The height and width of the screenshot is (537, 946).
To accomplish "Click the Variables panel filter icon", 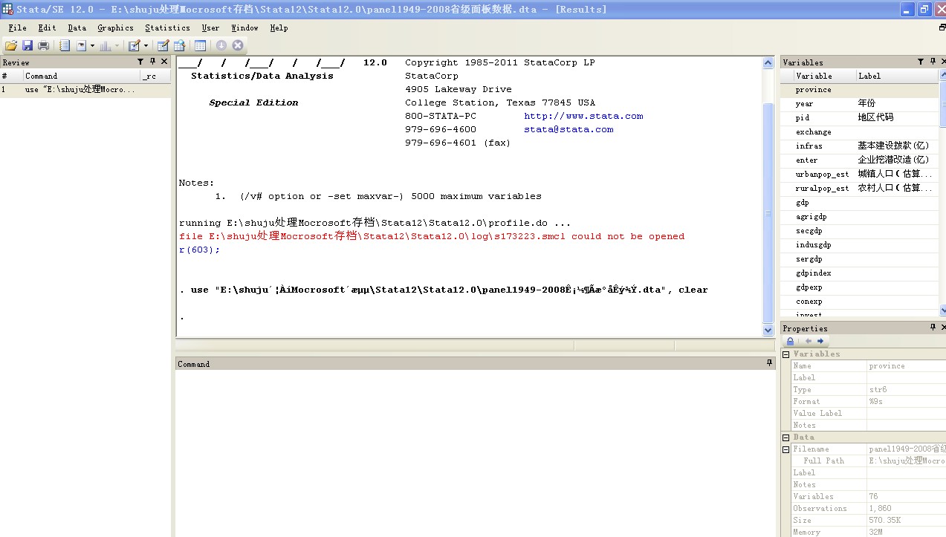I will pyautogui.click(x=921, y=62).
